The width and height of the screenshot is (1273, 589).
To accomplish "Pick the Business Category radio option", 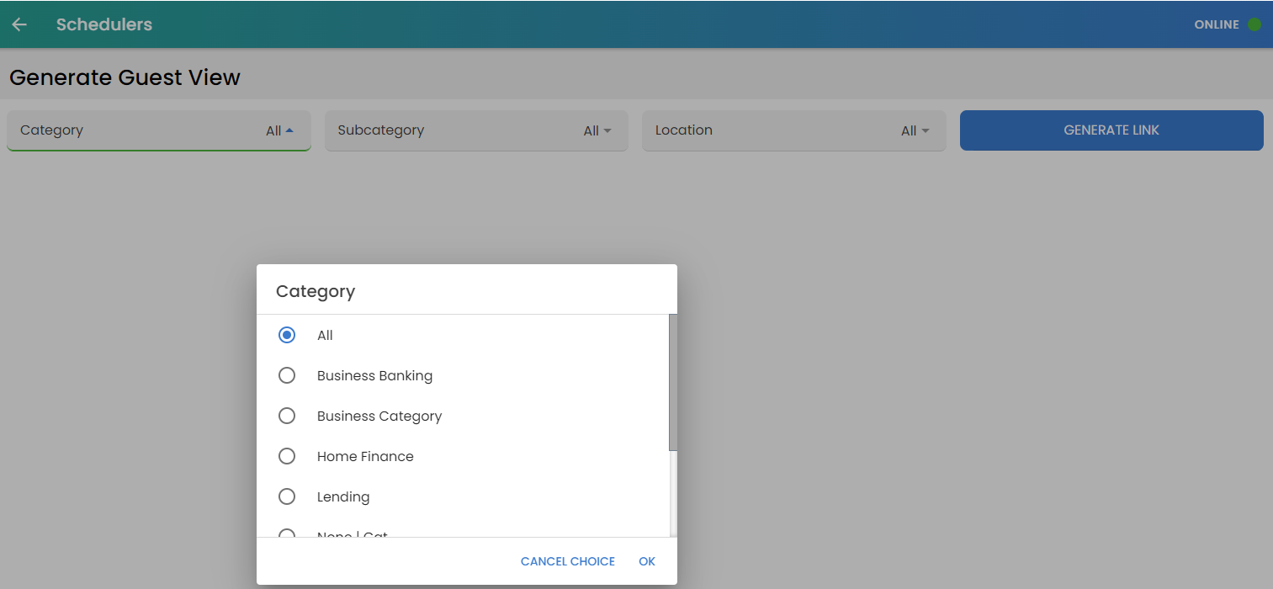I will [x=287, y=416].
